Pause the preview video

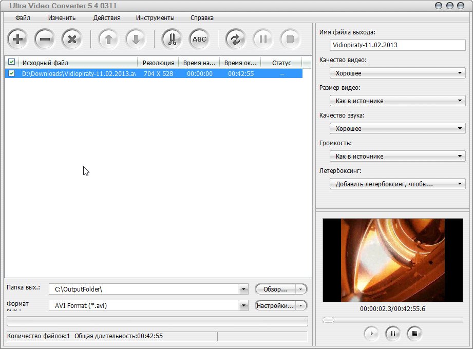393,333
